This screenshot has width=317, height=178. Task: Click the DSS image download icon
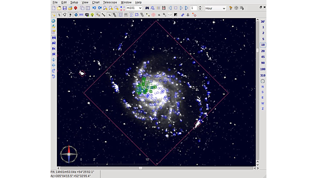[x=81, y=15]
